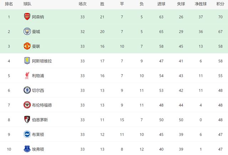Click the Bournemouth crest icon

tap(27, 120)
